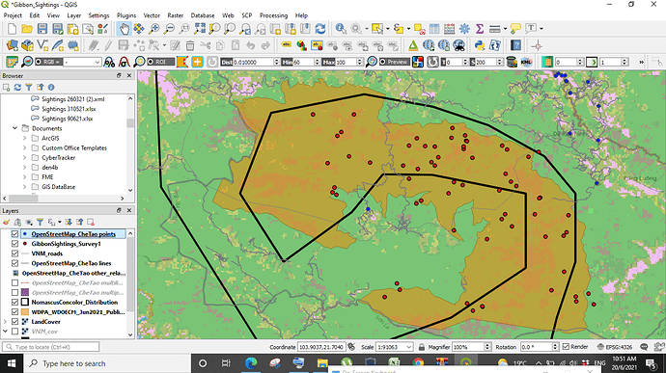
Task: Click Remove Layer icon in Layers toolbar
Action: pyautogui.click(x=90, y=222)
